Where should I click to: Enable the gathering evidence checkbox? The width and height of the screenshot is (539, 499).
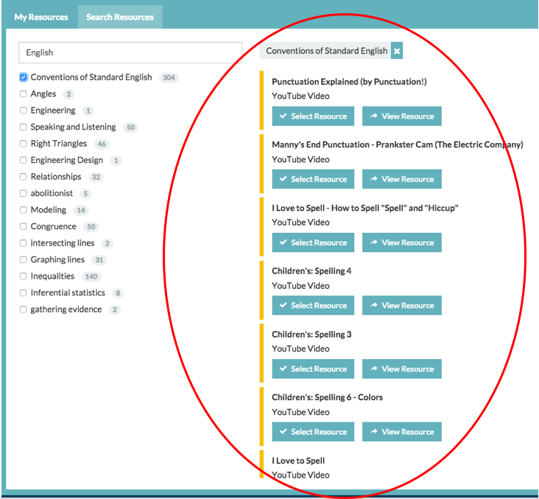tap(24, 310)
